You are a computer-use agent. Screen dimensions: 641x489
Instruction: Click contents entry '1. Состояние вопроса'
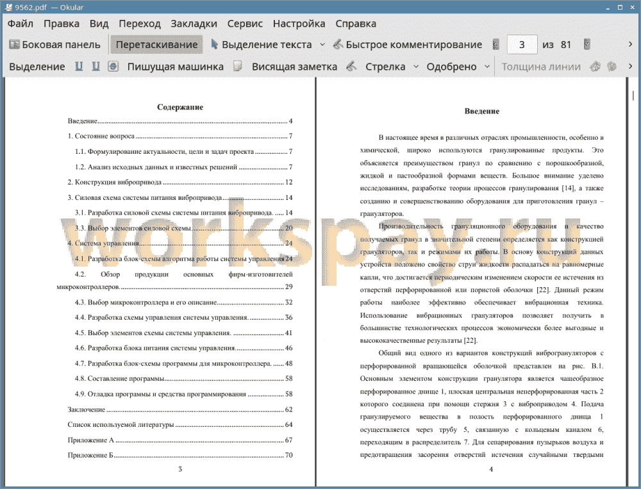click(x=180, y=136)
